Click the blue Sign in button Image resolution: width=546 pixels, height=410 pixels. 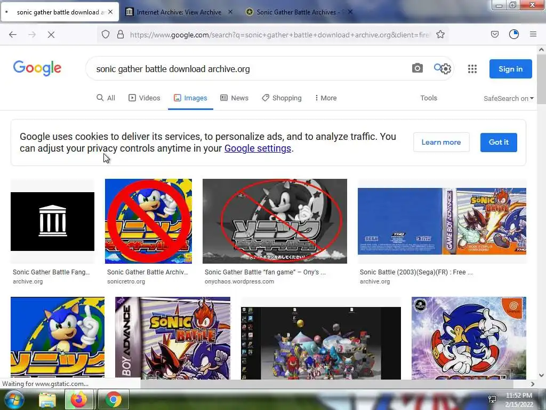click(x=510, y=69)
